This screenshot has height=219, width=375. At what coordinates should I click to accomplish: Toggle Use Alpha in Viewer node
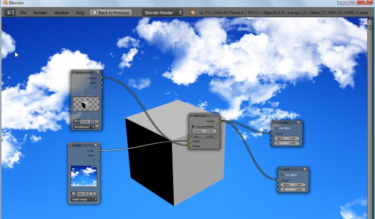coord(283,175)
